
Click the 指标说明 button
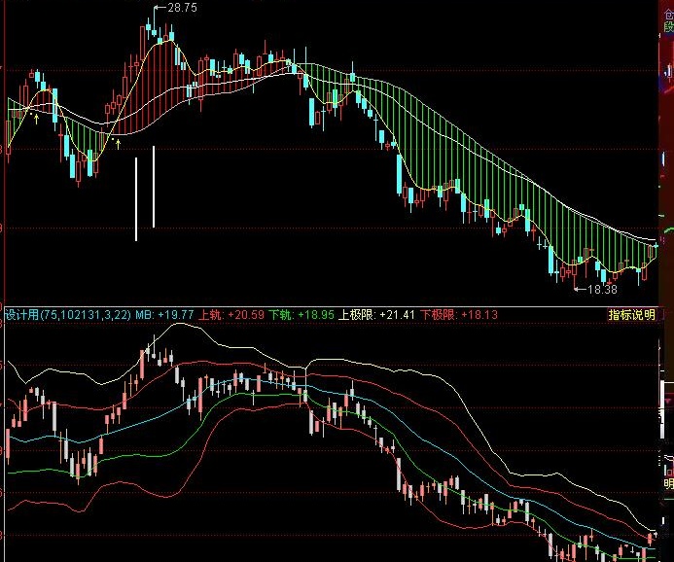pos(631,314)
